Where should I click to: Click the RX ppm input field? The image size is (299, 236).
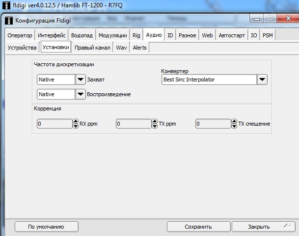tap(54, 124)
